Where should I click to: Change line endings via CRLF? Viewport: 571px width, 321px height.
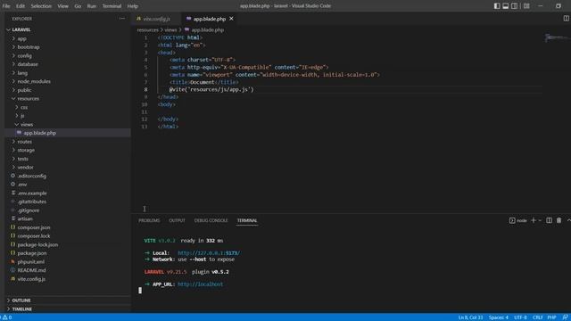pyautogui.click(x=537, y=317)
